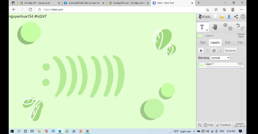The height and width of the screenshot is (134, 258).
Task: Go back in the browser
Action: click(x=14, y=10)
